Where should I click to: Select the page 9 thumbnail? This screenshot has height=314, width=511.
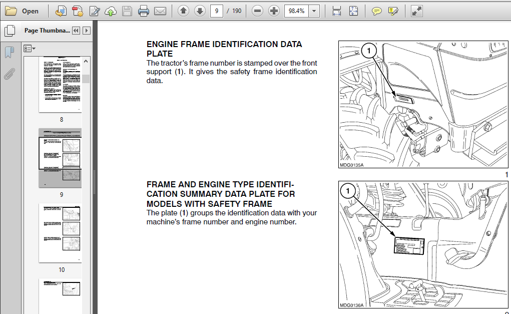point(60,158)
